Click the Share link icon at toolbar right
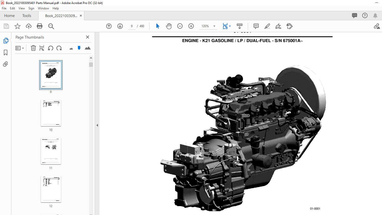This screenshot has height=215, width=382. point(377,26)
